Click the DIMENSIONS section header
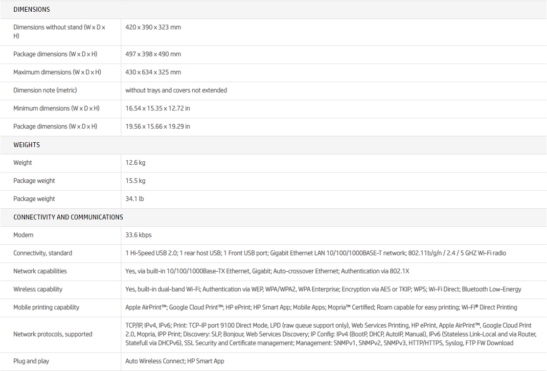 pyautogui.click(x=32, y=9)
